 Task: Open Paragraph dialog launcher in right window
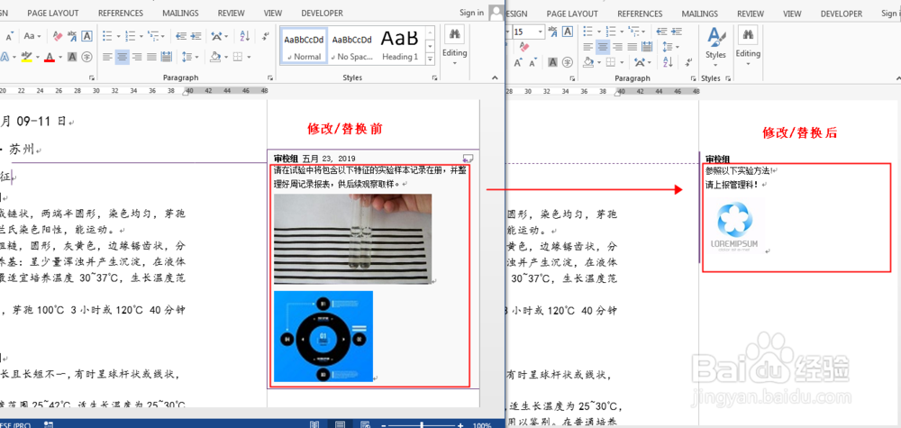tap(693, 78)
